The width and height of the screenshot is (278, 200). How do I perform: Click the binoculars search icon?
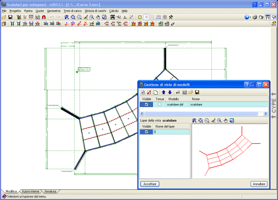pos(113,17)
